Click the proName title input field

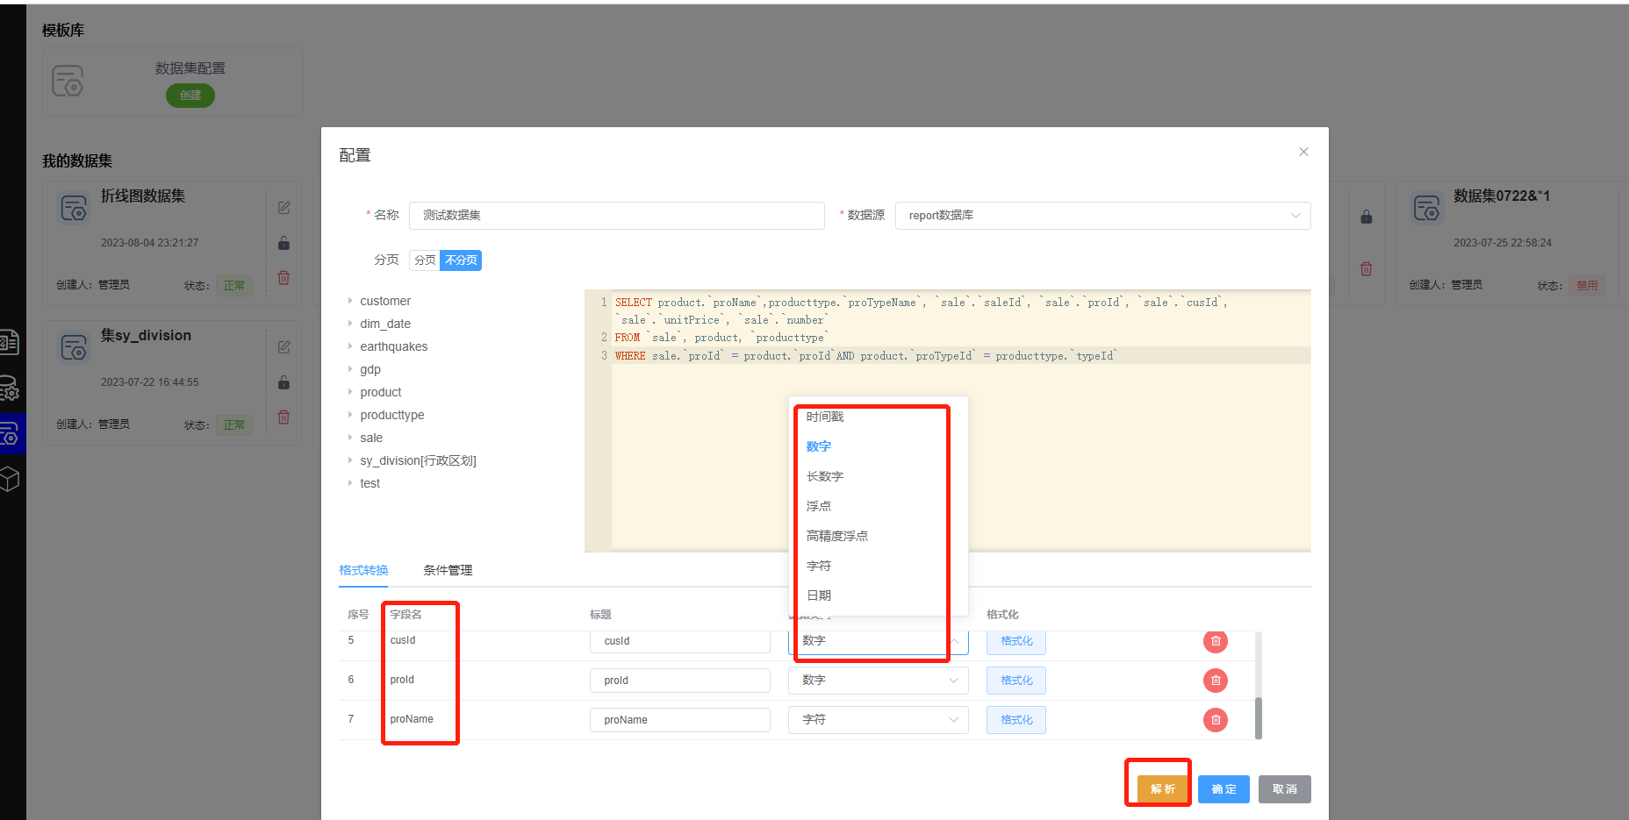pos(680,720)
